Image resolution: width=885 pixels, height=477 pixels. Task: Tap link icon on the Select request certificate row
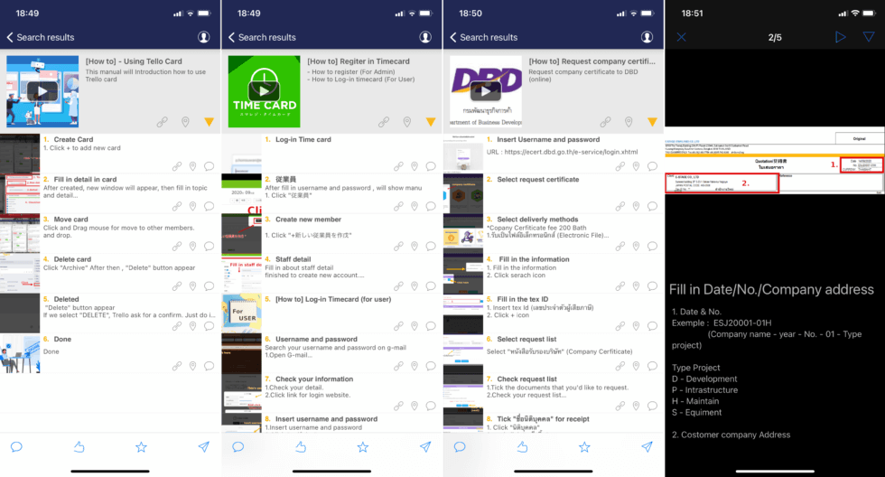pos(620,207)
